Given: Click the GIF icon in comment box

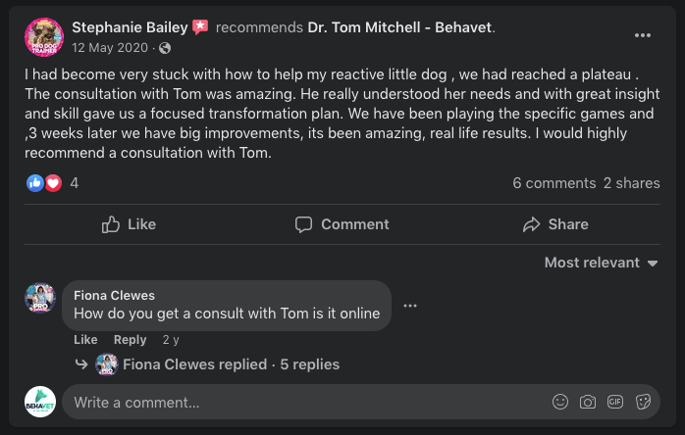Looking at the screenshot, I should pyautogui.click(x=615, y=402).
